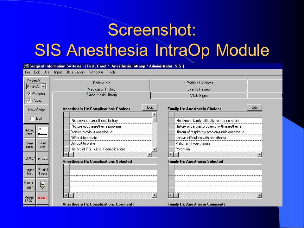This screenshot has width=304, height=228.
Task: Open the Observations menu
Action: [75, 72]
